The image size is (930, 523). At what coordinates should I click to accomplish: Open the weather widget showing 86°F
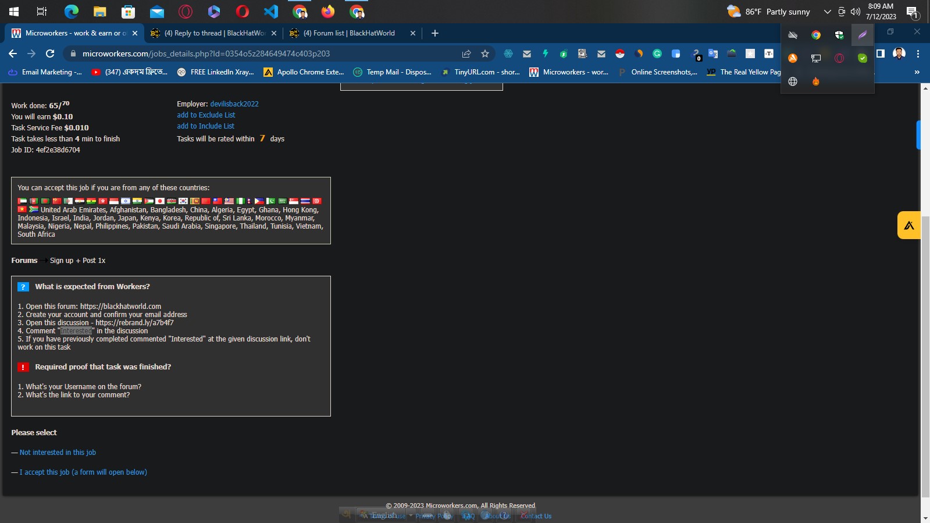pyautogui.click(x=768, y=12)
